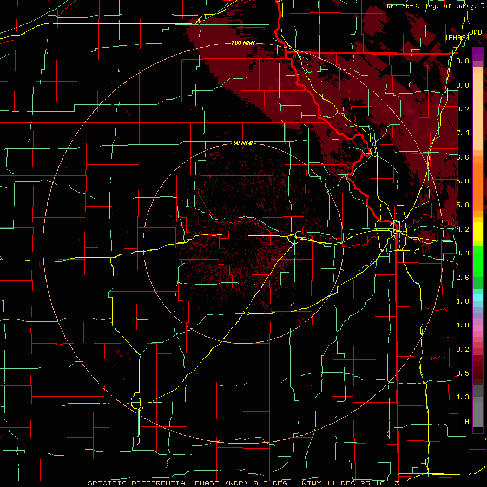Click the 5.0 value on color scale
The image size is (487, 487).
463,205
